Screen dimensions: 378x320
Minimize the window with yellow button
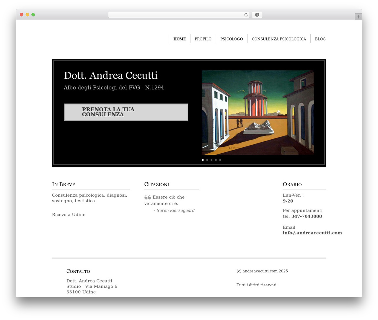(27, 15)
